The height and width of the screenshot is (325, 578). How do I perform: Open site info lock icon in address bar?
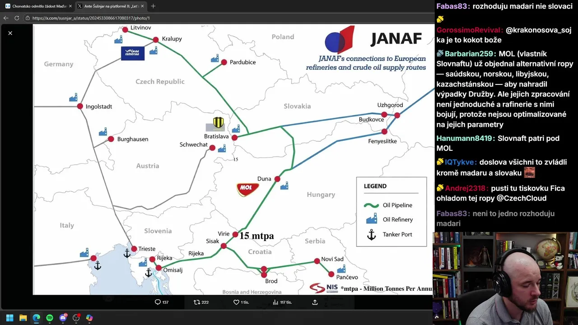pos(28,18)
